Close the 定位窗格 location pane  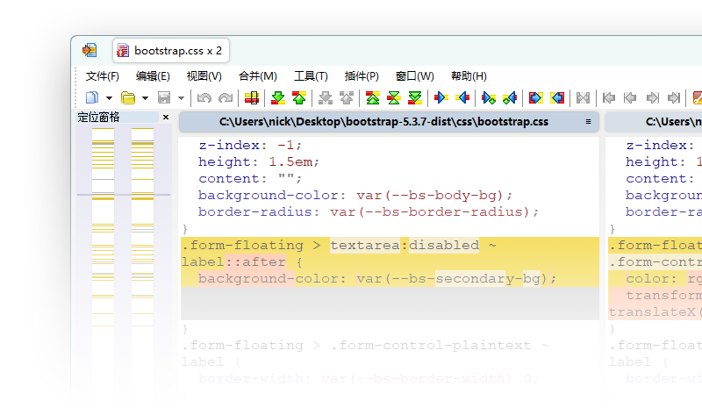[166, 117]
